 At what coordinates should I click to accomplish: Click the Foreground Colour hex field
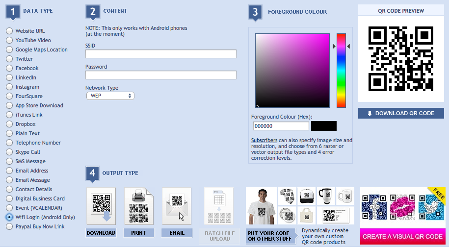pos(281,126)
